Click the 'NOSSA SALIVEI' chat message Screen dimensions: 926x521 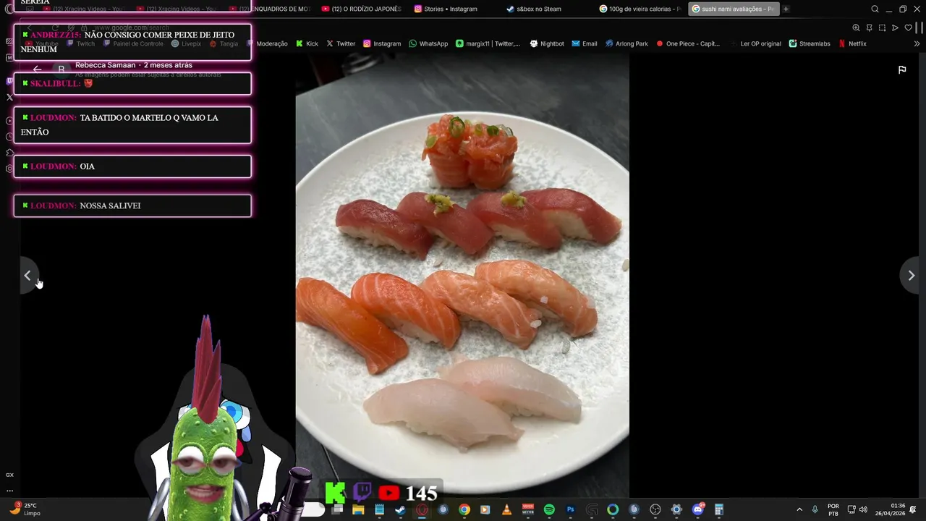(132, 206)
